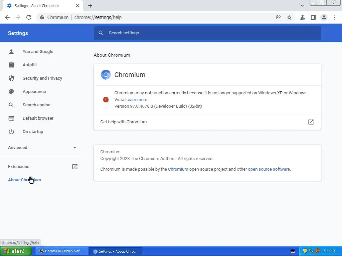Click the shield icon beside Security and Privacy
The image size is (342, 256).
[11, 78]
